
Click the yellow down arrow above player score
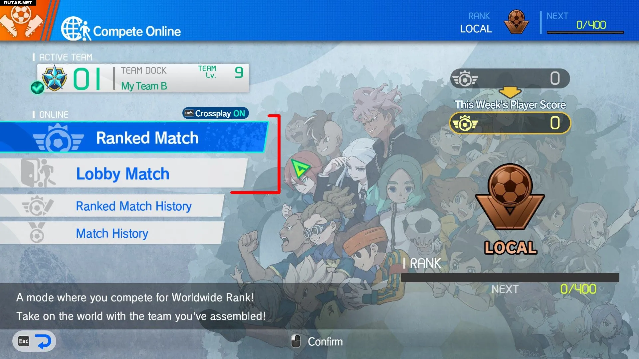pos(510,92)
